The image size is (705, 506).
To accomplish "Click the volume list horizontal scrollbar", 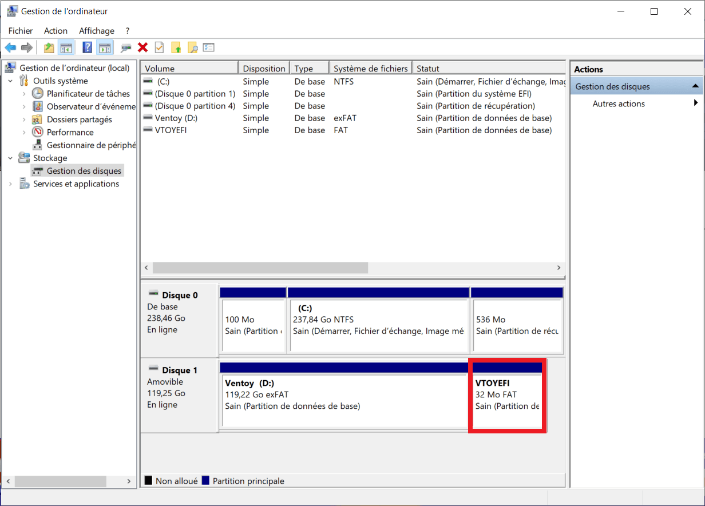I will point(260,268).
